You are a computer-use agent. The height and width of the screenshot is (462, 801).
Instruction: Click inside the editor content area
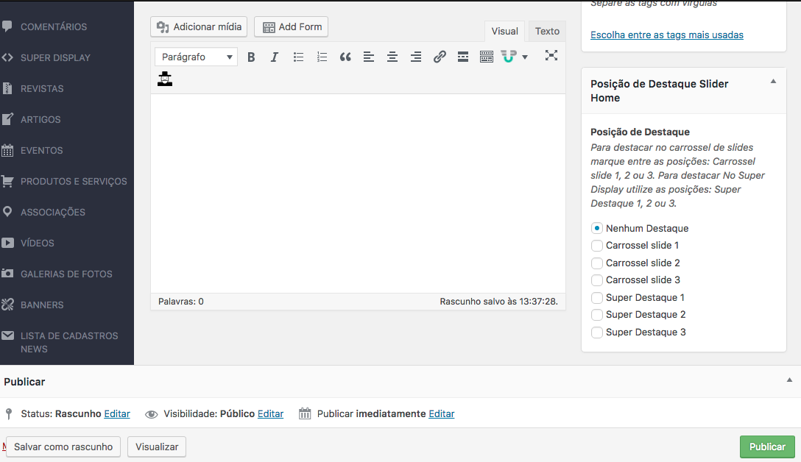pyautogui.click(x=358, y=193)
